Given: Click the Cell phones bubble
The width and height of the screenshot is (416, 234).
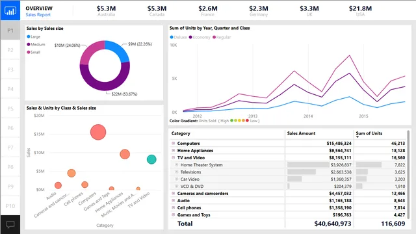Looking at the screenshot, I should click(x=84, y=185).
